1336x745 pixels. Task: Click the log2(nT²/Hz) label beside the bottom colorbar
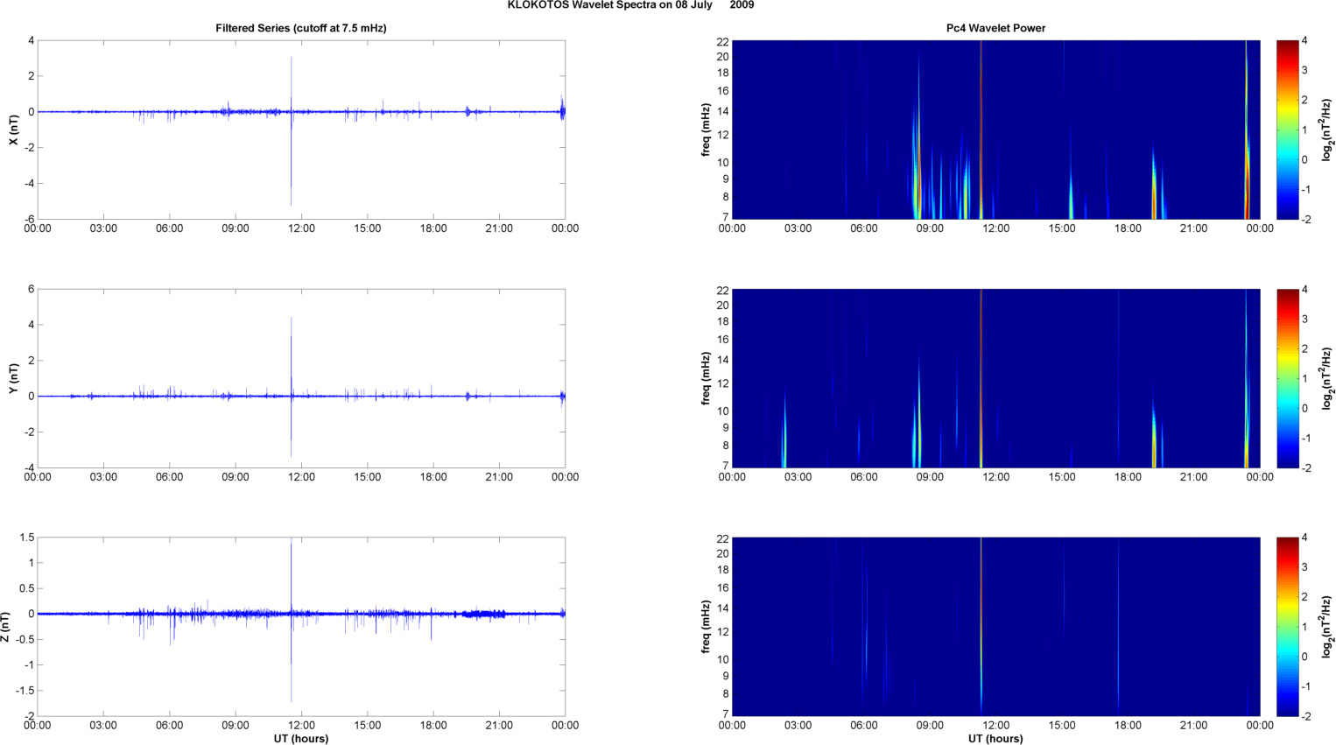tap(1328, 627)
